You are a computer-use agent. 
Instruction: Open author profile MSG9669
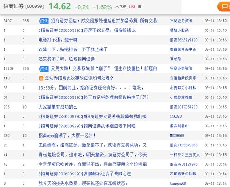tap(177, 136)
